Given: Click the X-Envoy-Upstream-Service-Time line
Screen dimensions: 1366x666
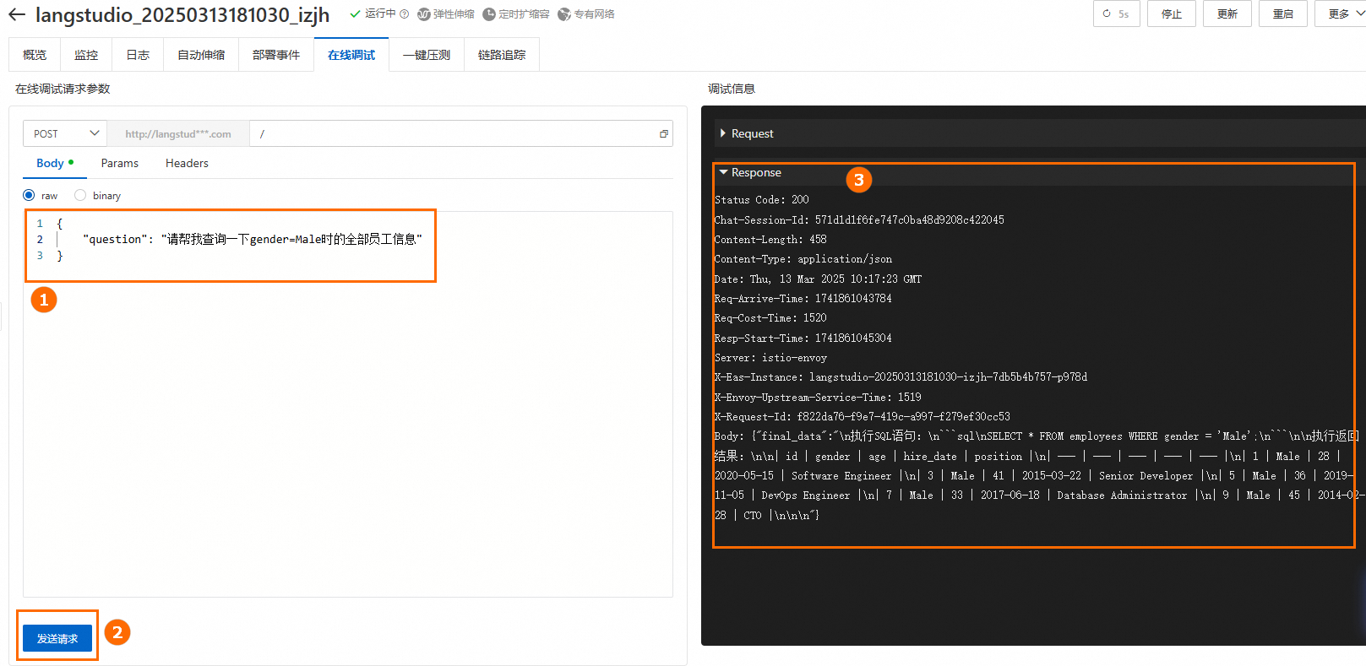Looking at the screenshot, I should click(x=818, y=397).
